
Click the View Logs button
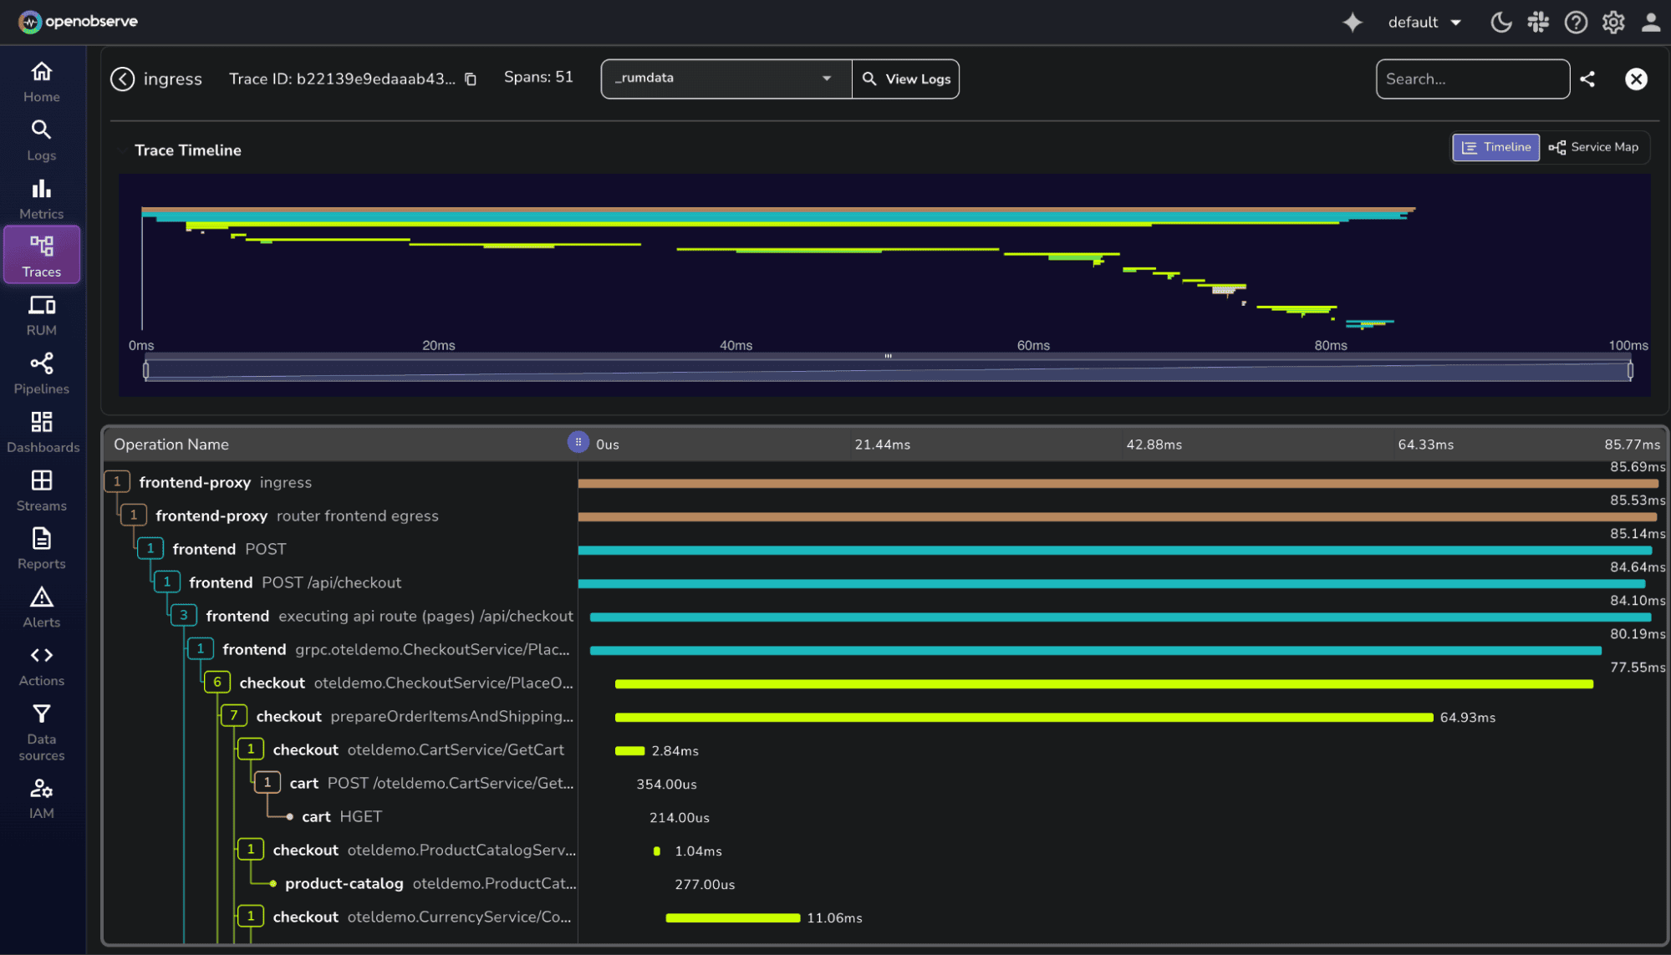pyautogui.click(x=905, y=79)
